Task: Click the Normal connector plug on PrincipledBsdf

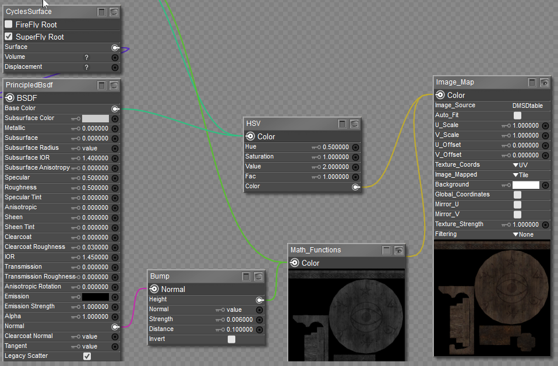Action: [115, 326]
